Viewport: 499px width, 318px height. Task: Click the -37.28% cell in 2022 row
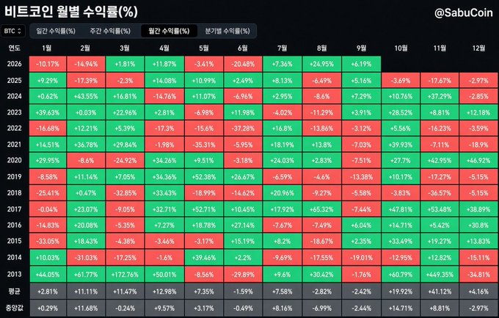coord(243,129)
